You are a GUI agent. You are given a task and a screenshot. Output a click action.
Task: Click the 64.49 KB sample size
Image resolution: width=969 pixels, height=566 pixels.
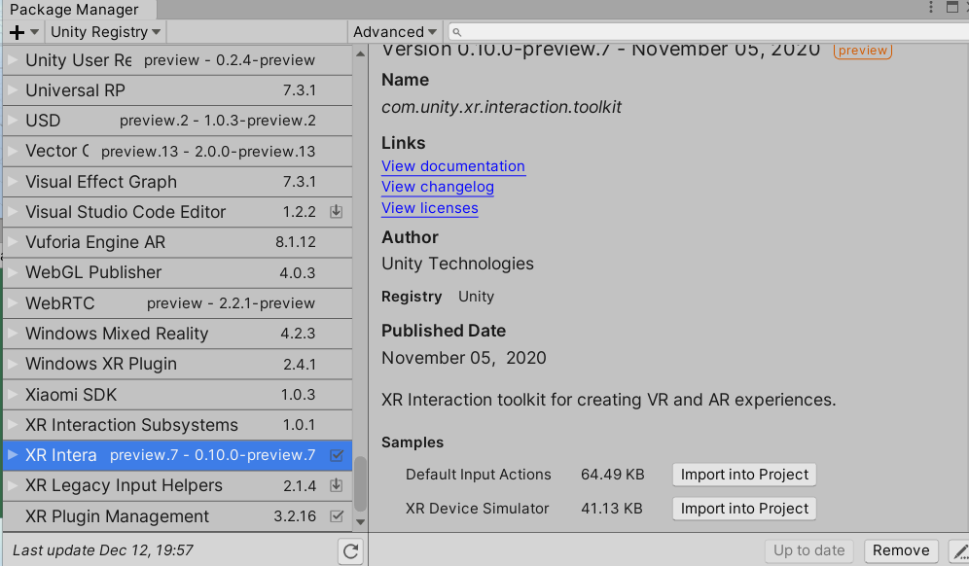click(x=612, y=475)
